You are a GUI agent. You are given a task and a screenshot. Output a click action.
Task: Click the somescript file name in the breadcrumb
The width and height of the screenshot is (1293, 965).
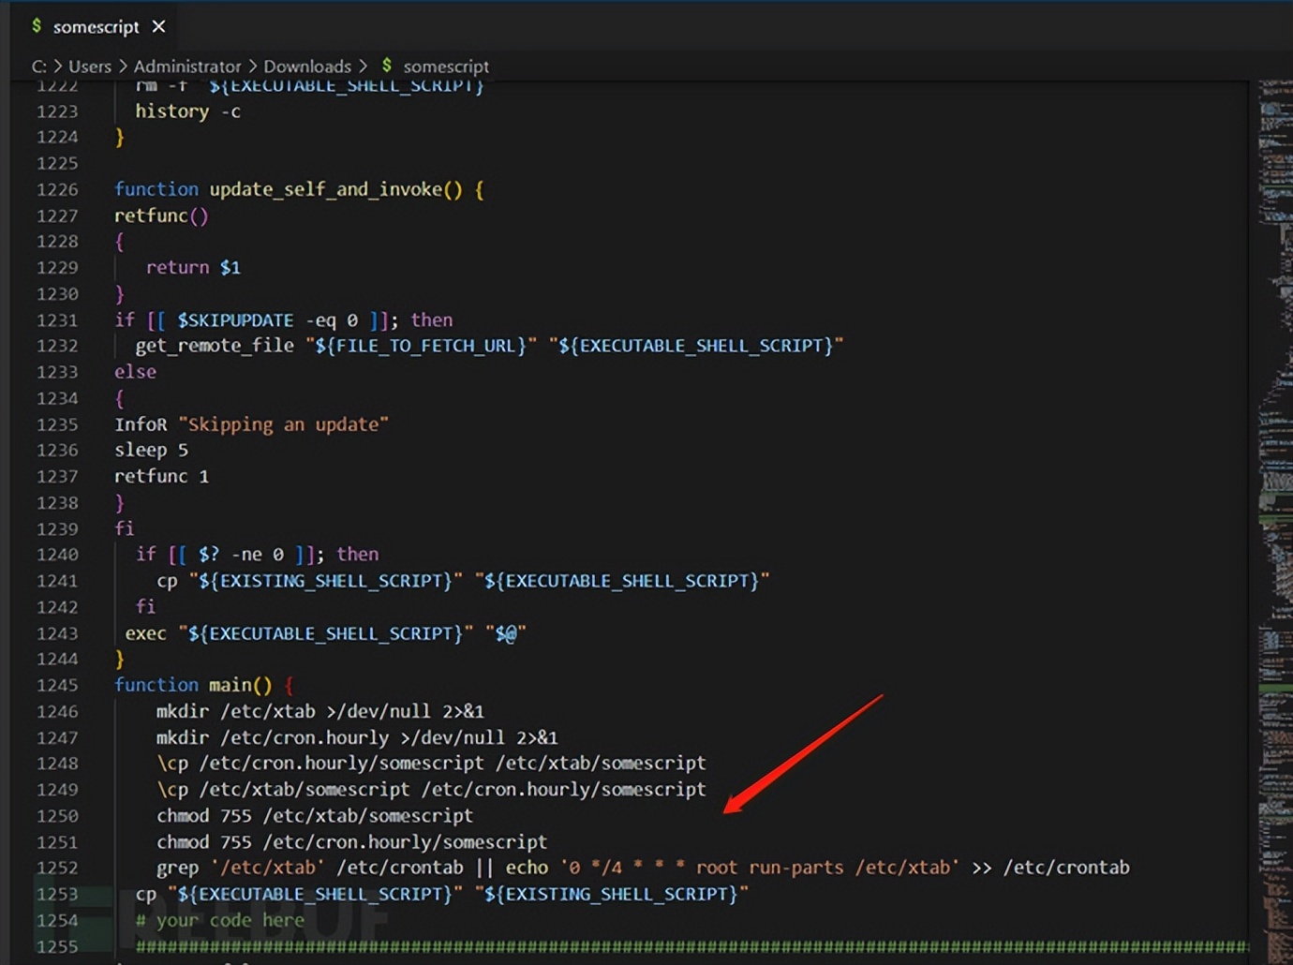[446, 67]
